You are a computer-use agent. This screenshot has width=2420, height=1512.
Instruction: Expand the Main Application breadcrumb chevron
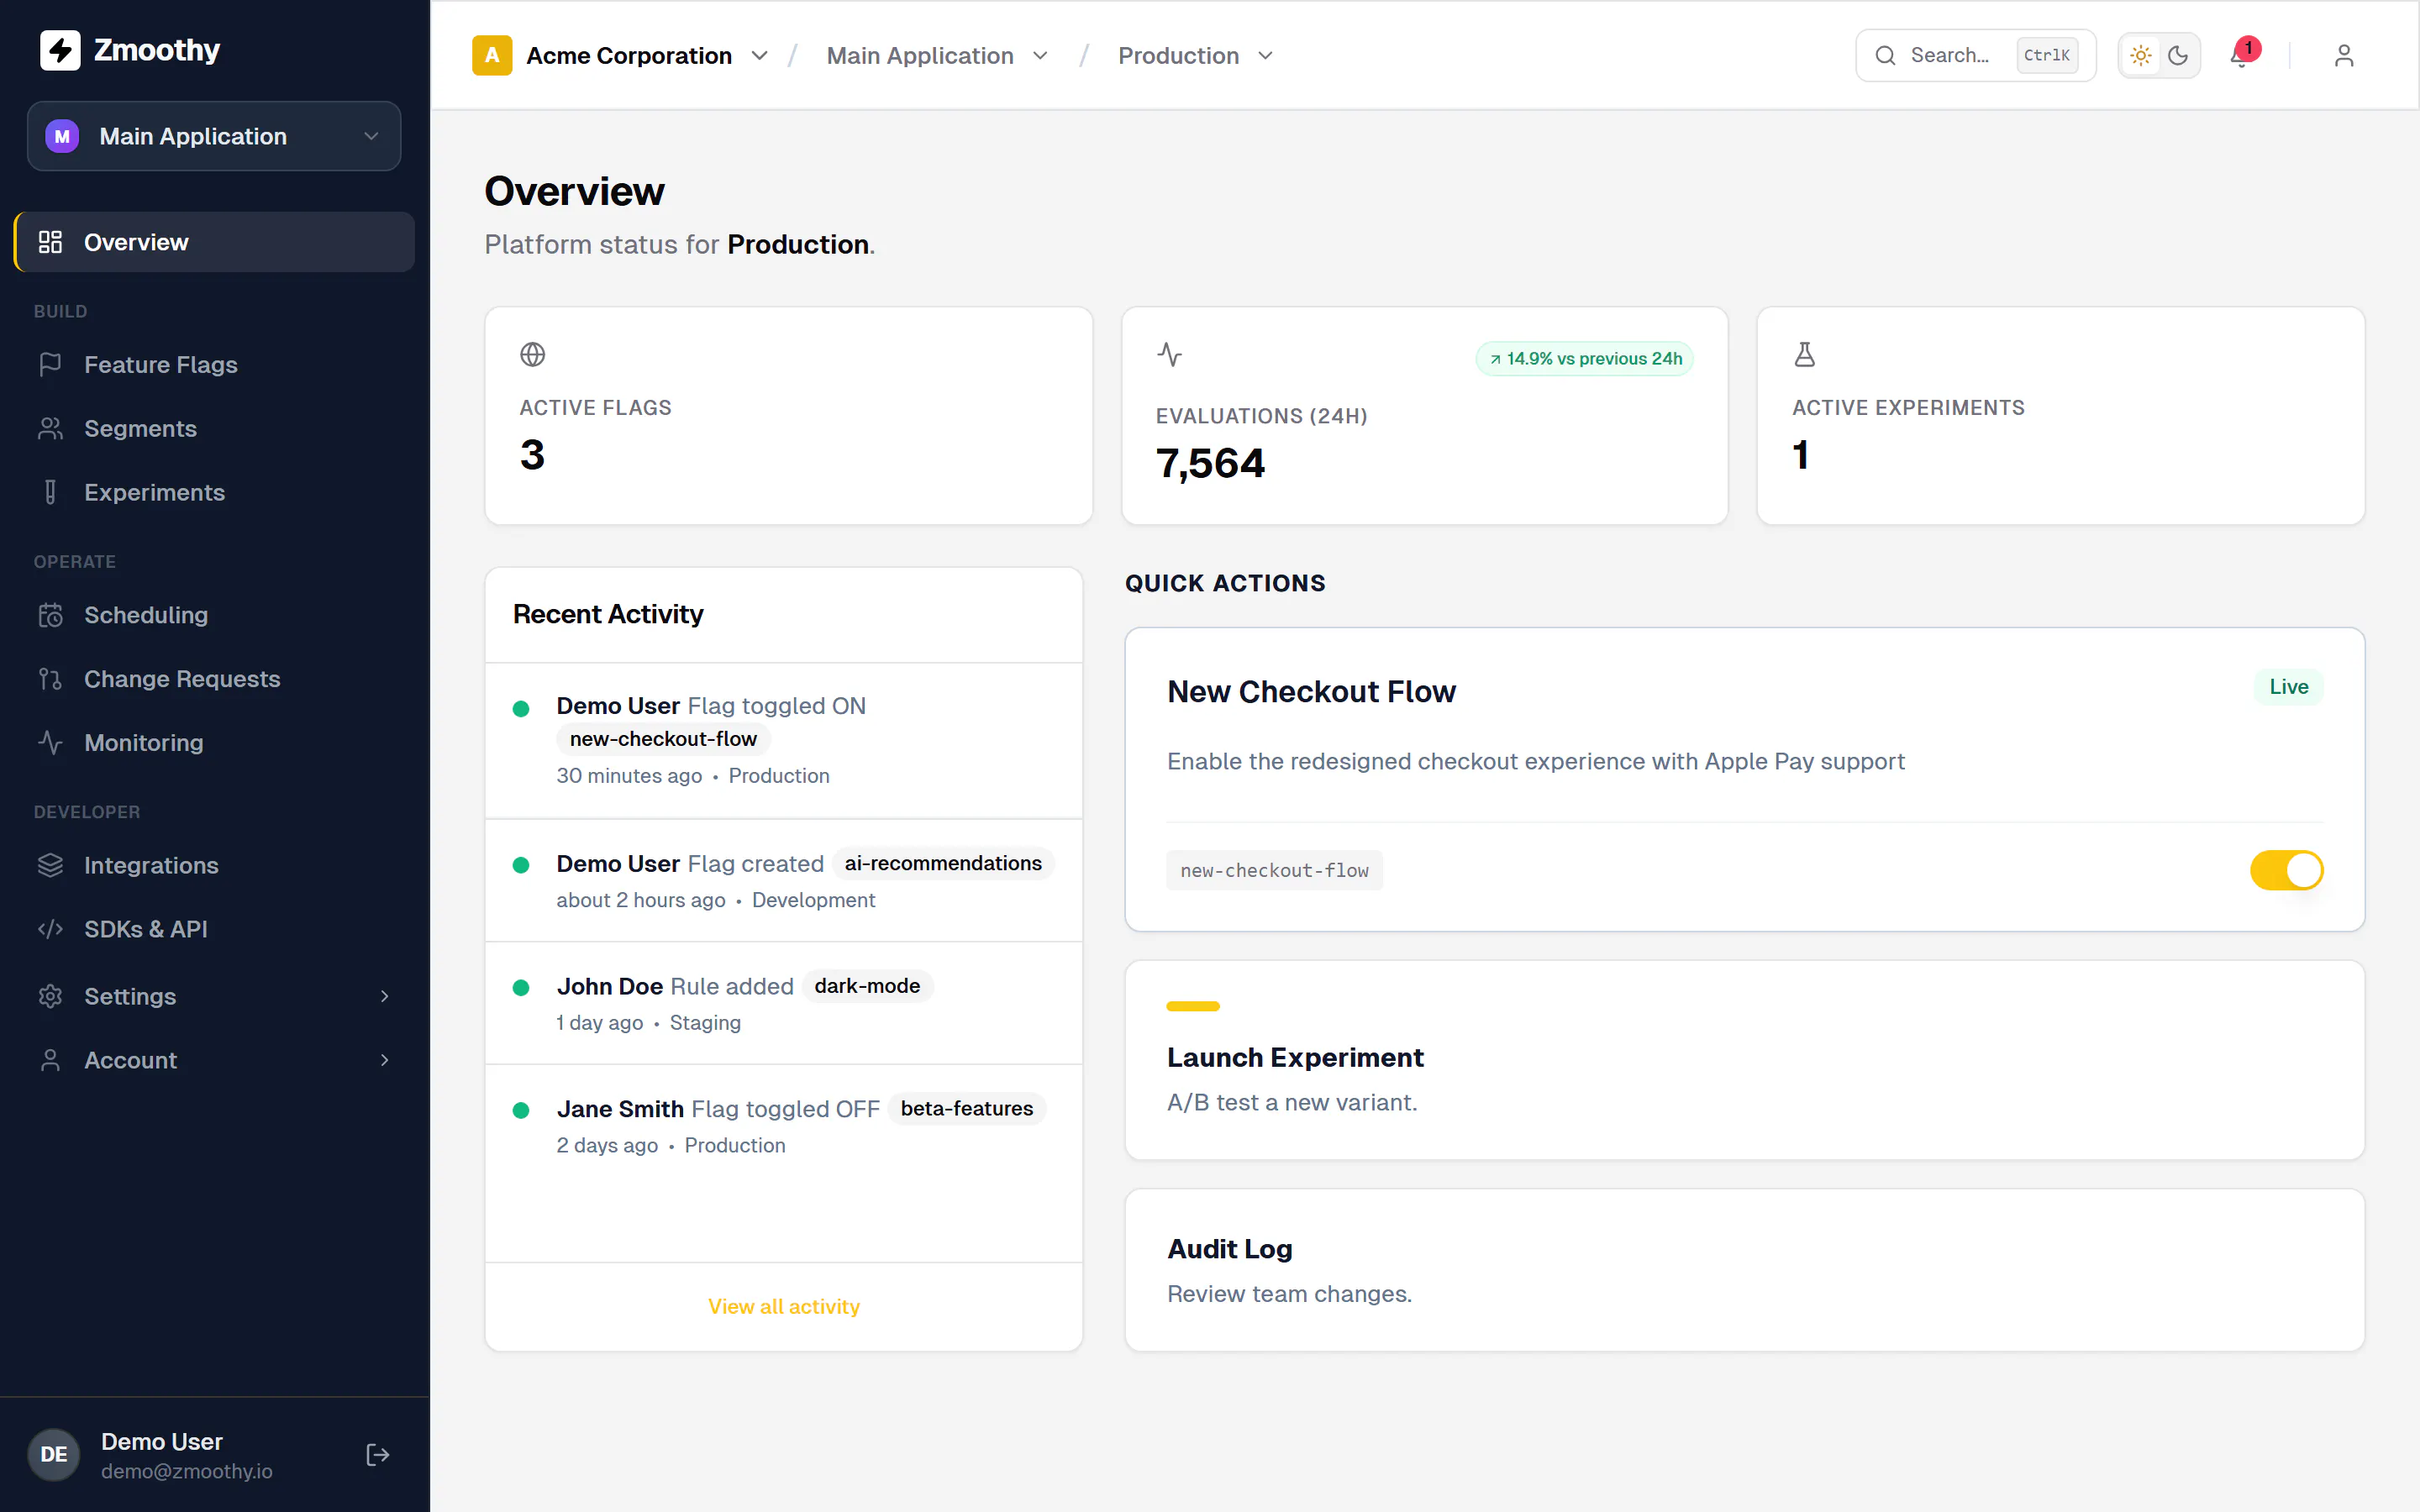coord(1040,56)
